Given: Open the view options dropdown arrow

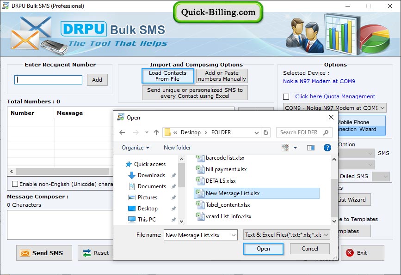Looking at the screenshot, I should pos(295,148).
